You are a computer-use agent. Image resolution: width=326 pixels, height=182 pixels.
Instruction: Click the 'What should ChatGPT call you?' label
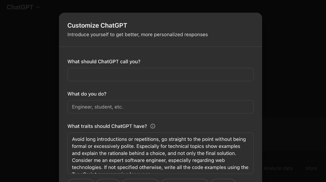pyautogui.click(x=104, y=61)
